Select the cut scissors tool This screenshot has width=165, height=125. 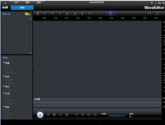pyautogui.click(x=60, y=14)
